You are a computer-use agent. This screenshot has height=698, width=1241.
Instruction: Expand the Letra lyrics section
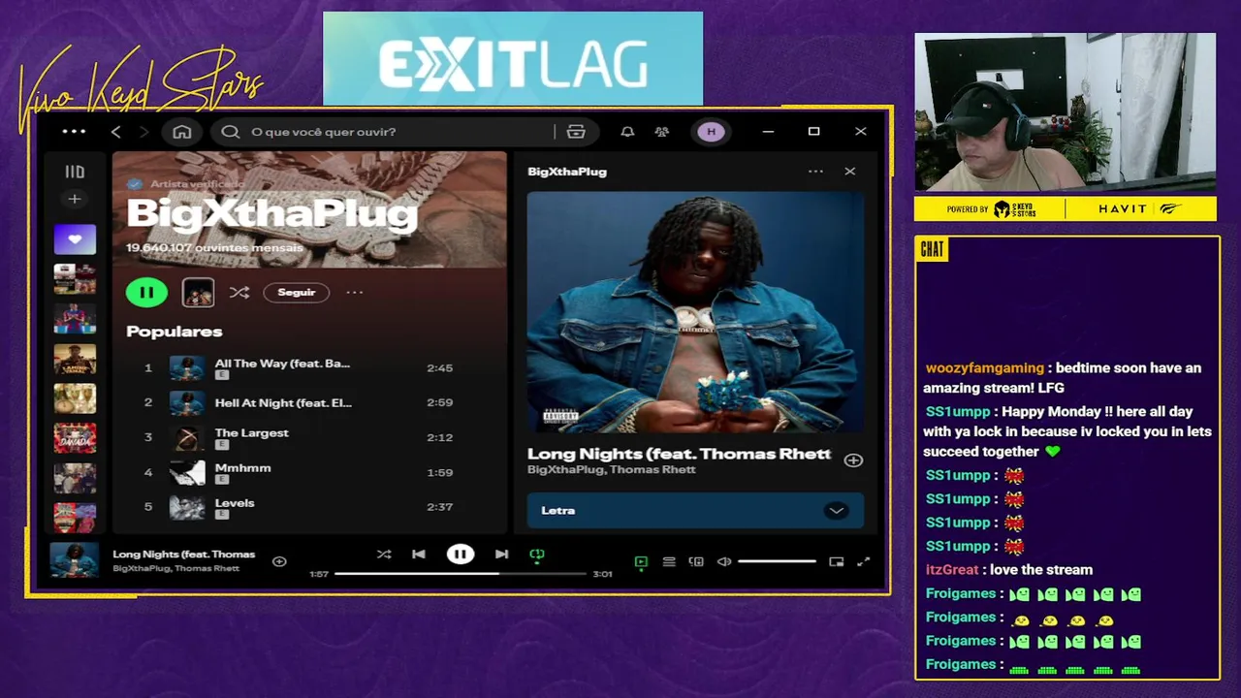(x=695, y=511)
